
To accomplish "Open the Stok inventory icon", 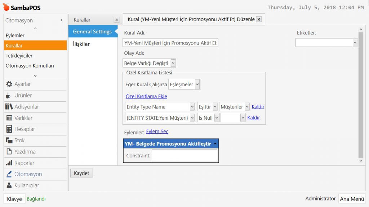I will pos(9,141).
